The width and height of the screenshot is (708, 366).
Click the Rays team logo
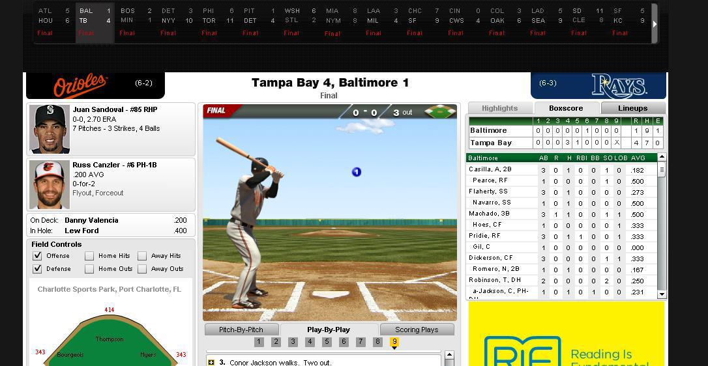point(619,86)
